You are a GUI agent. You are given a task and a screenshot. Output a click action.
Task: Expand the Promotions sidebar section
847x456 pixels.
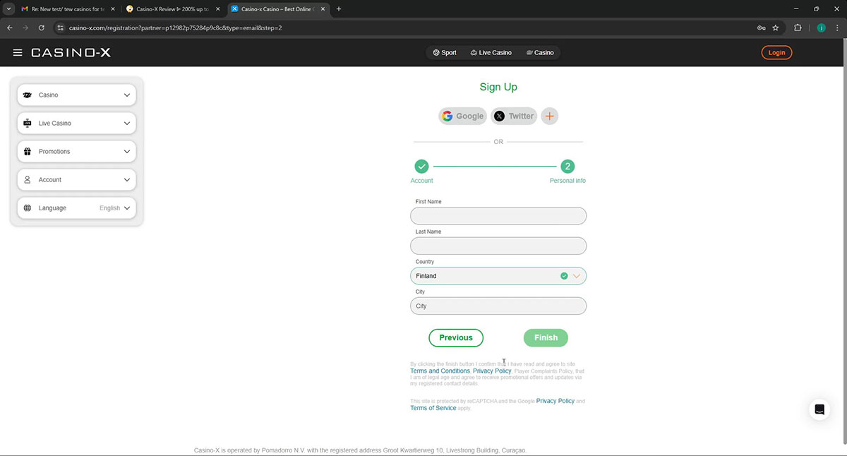(x=76, y=152)
